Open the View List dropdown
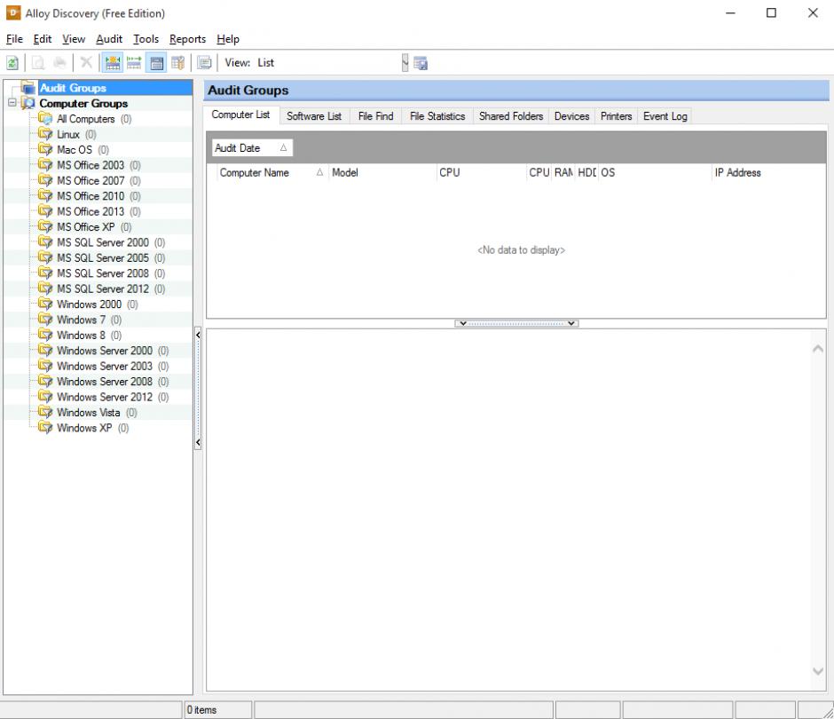834x719 pixels. (x=405, y=63)
